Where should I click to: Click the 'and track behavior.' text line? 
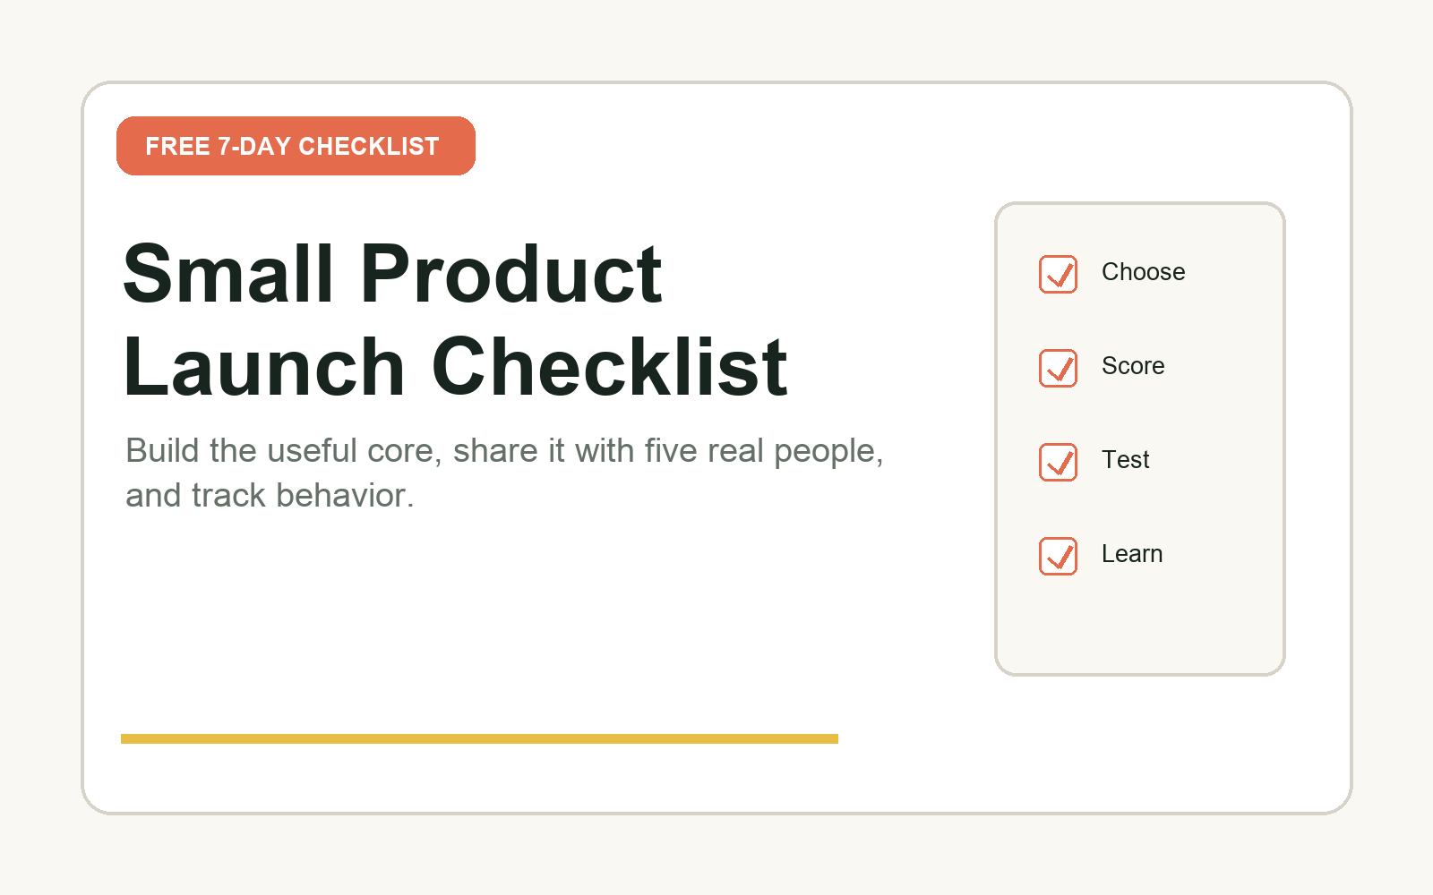[x=270, y=496]
